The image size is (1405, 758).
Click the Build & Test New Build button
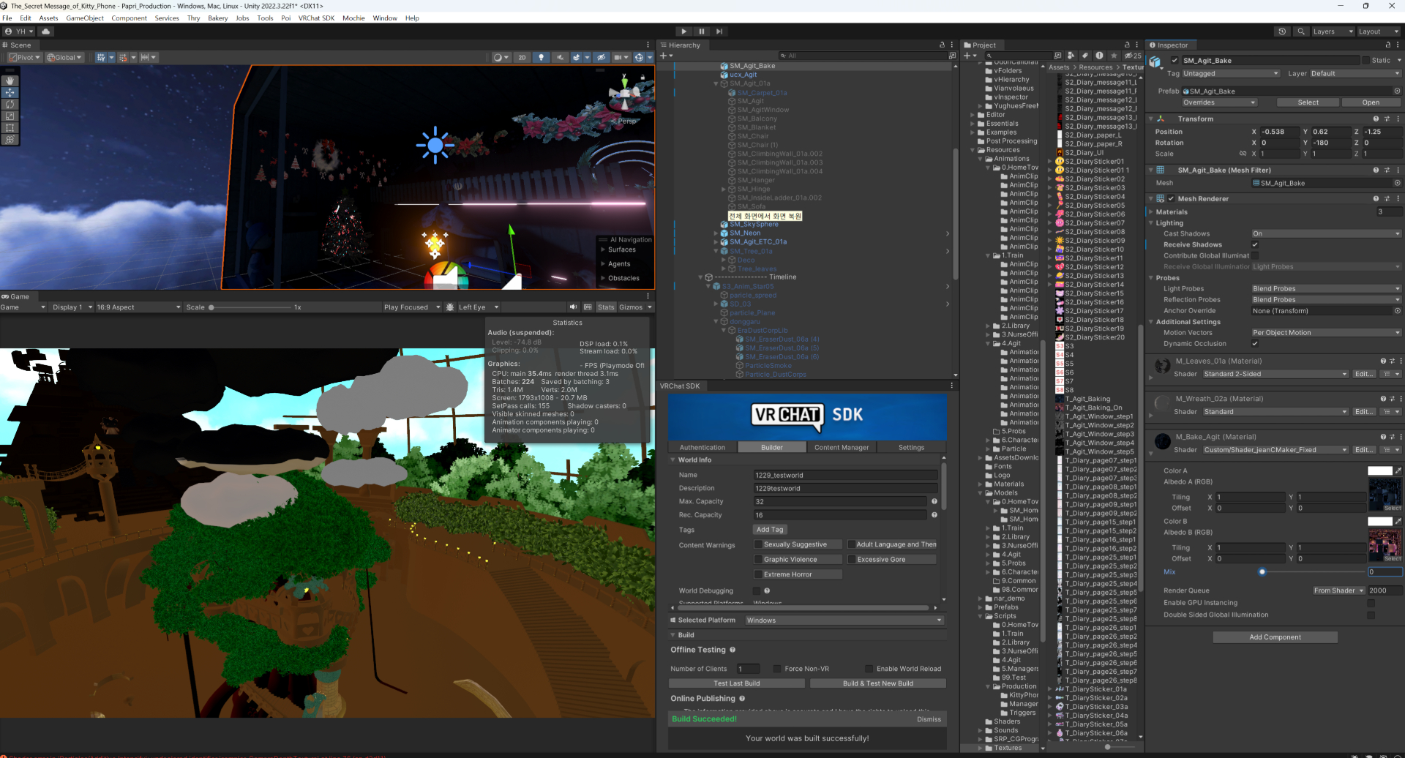click(877, 683)
